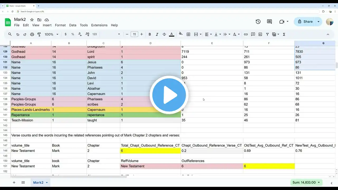This screenshot has height=190, width=338.
Task: Click the search menus magnifier icon
Action: pyautogui.click(x=10, y=34)
